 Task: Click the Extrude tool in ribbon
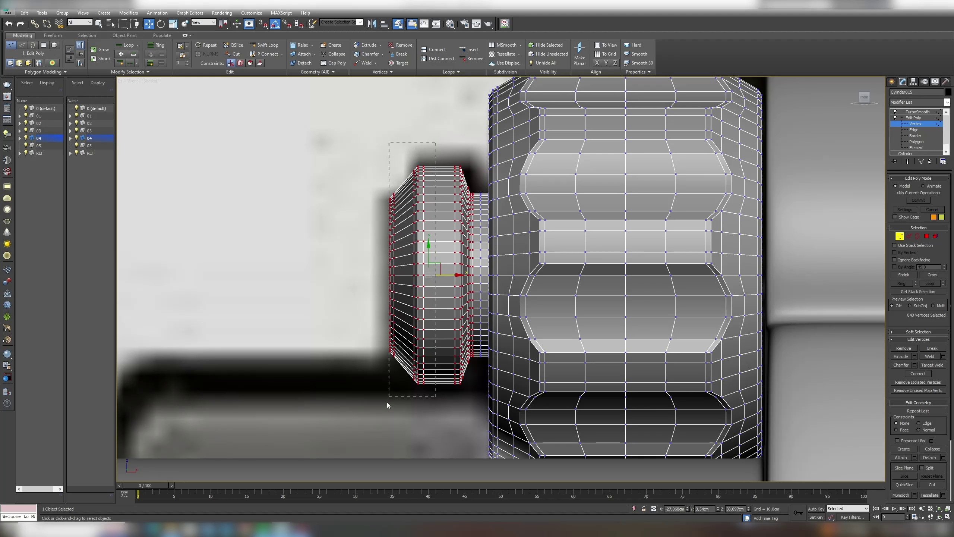(369, 45)
